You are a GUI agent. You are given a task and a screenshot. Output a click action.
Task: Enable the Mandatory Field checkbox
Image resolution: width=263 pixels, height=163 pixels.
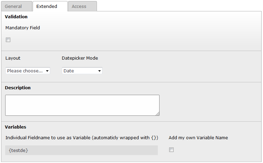pyautogui.click(x=8, y=40)
